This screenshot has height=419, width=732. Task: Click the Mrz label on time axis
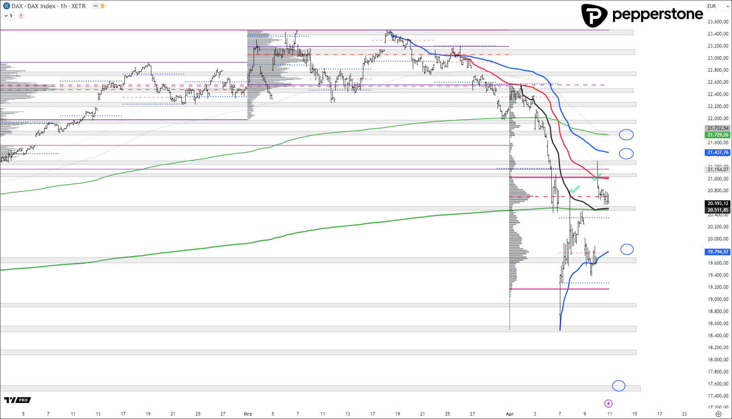coord(248,414)
